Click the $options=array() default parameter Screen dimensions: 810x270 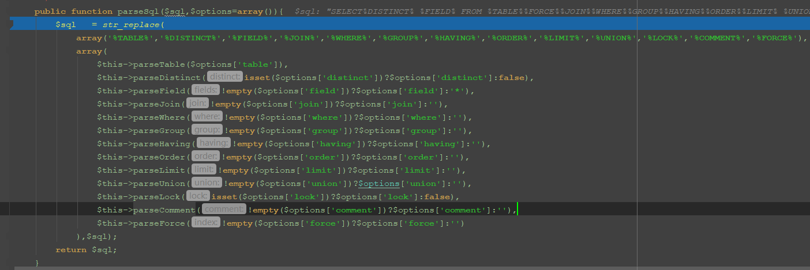pos(233,12)
